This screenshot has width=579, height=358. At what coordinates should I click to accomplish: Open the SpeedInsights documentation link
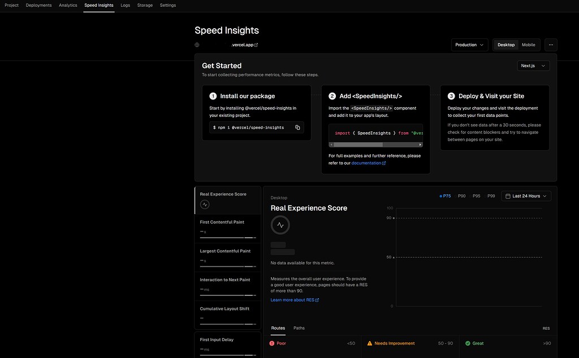366,162
